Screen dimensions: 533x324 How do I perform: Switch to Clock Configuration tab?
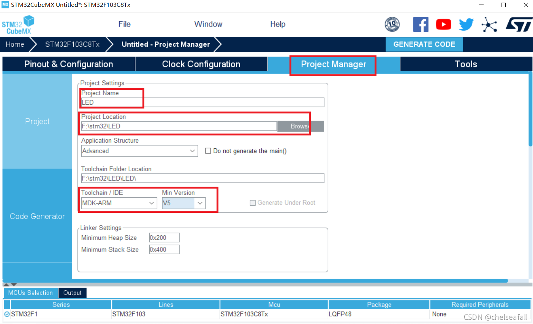[x=201, y=64]
